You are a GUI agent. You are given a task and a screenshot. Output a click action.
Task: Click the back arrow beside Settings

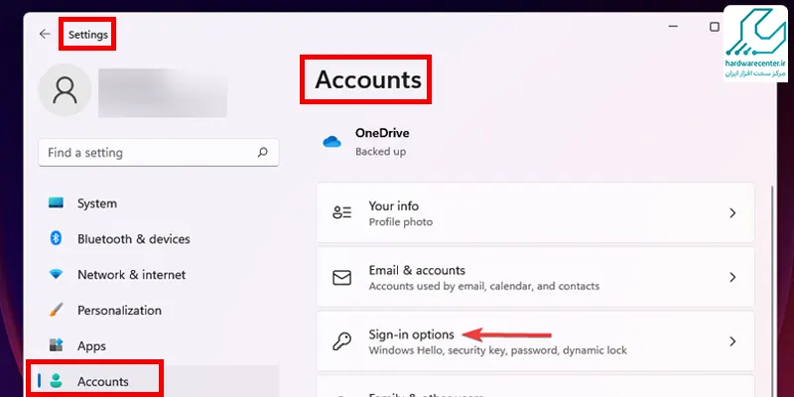[45, 34]
